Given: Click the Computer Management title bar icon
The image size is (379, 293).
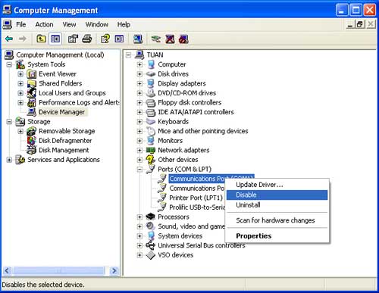Looking at the screenshot, I should (7, 10).
